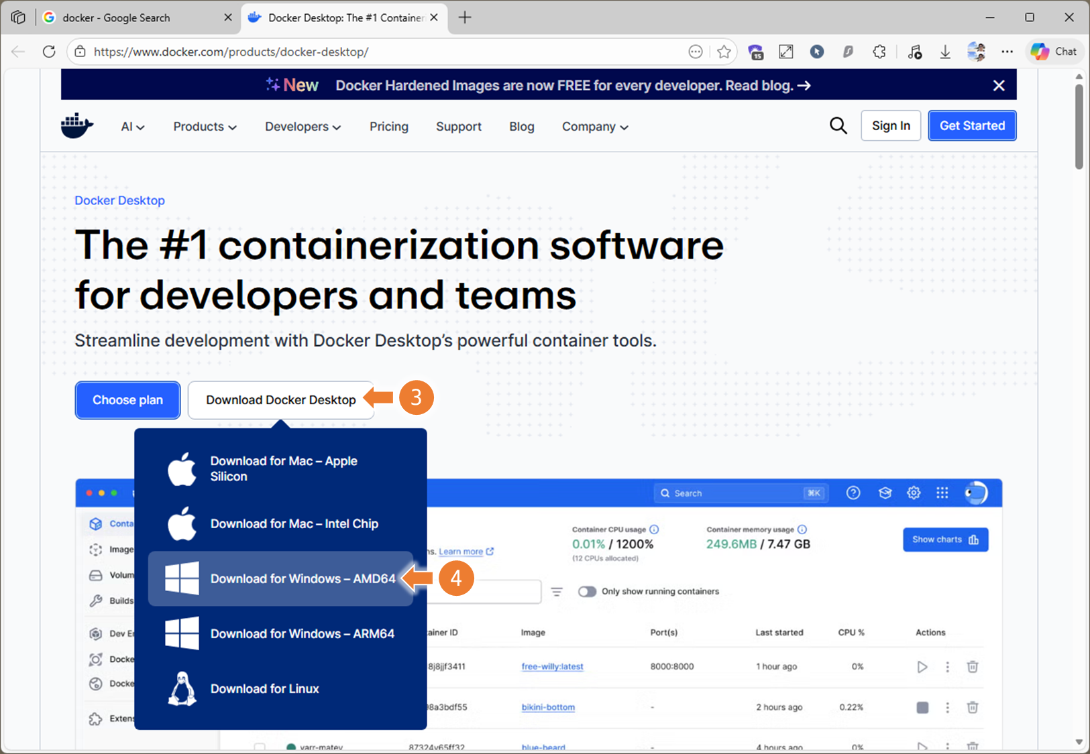The height and width of the screenshot is (754, 1090).
Task: Click the Builds wrench sidebar icon
Action: tap(96, 601)
